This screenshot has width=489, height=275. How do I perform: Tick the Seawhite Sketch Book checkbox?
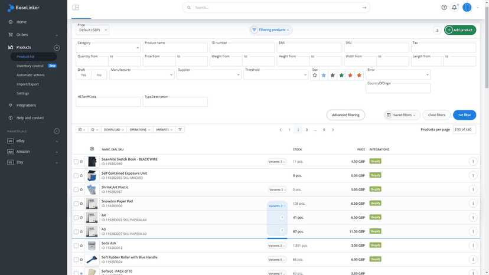pyautogui.click(x=76, y=162)
